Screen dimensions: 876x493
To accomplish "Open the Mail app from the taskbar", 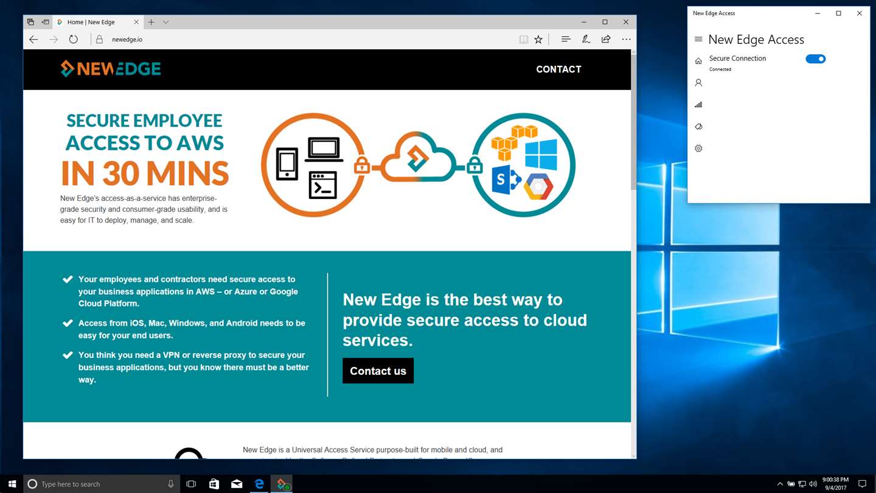I will pyautogui.click(x=237, y=484).
